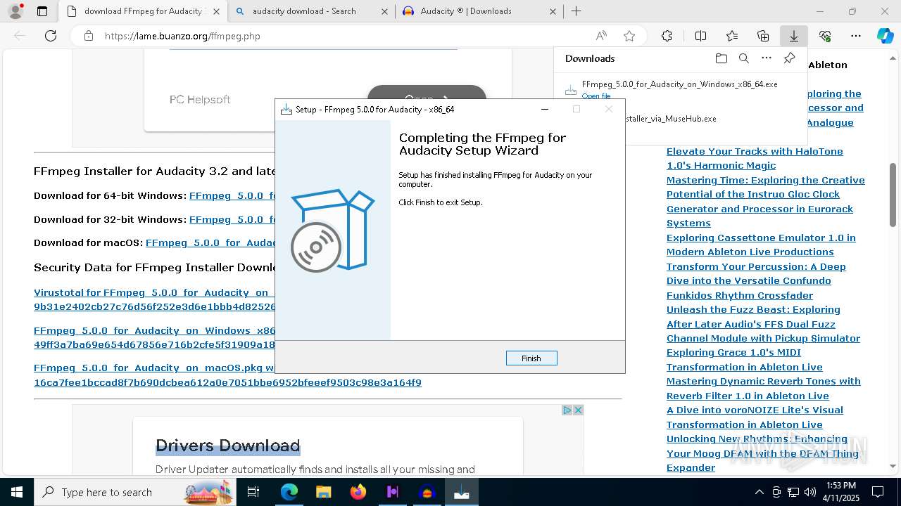Activate the Read aloud icon

coord(601,36)
